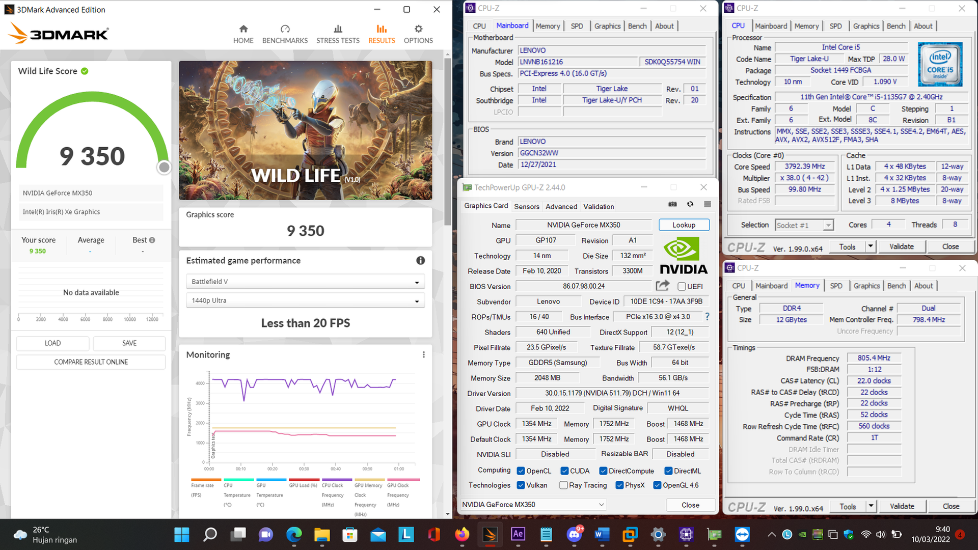
Task: Open Microsoft Store from taskbar
Action: (x=350, y=534)
